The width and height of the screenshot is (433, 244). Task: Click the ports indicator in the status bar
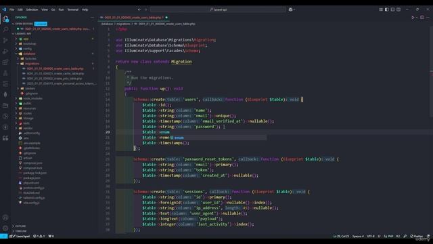pos(51,237)
